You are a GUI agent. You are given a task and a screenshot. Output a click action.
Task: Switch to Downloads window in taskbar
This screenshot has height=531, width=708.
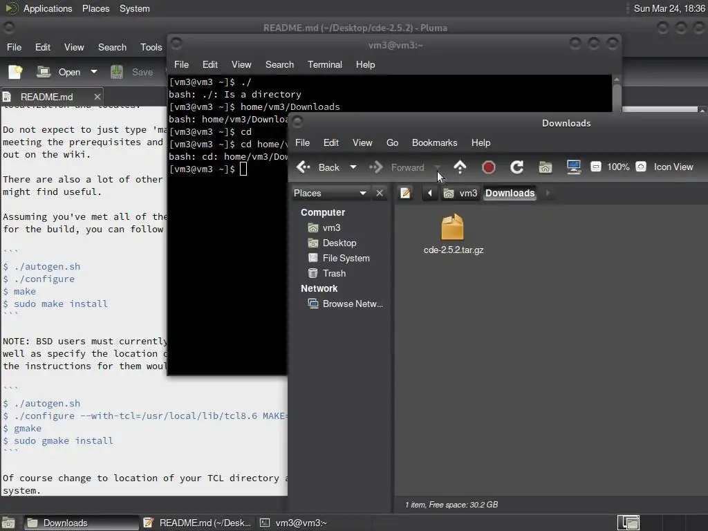tap(82, 523)
